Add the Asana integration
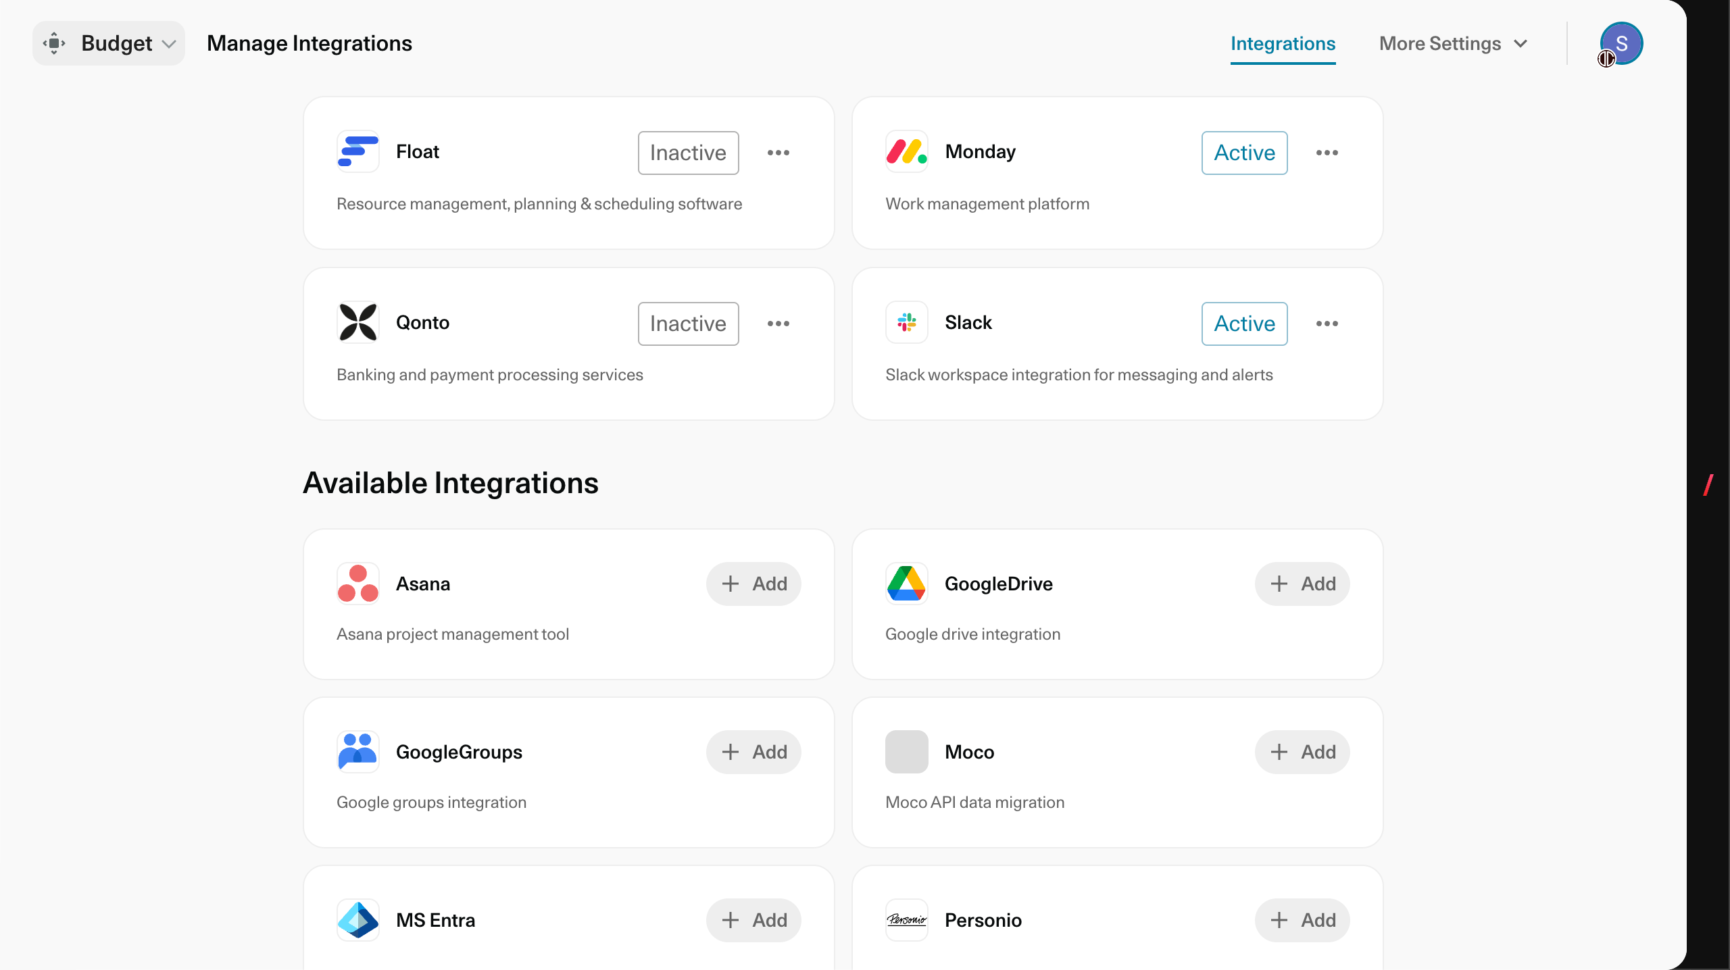This screenshot has width=1730, height=970. pos(753,584)
